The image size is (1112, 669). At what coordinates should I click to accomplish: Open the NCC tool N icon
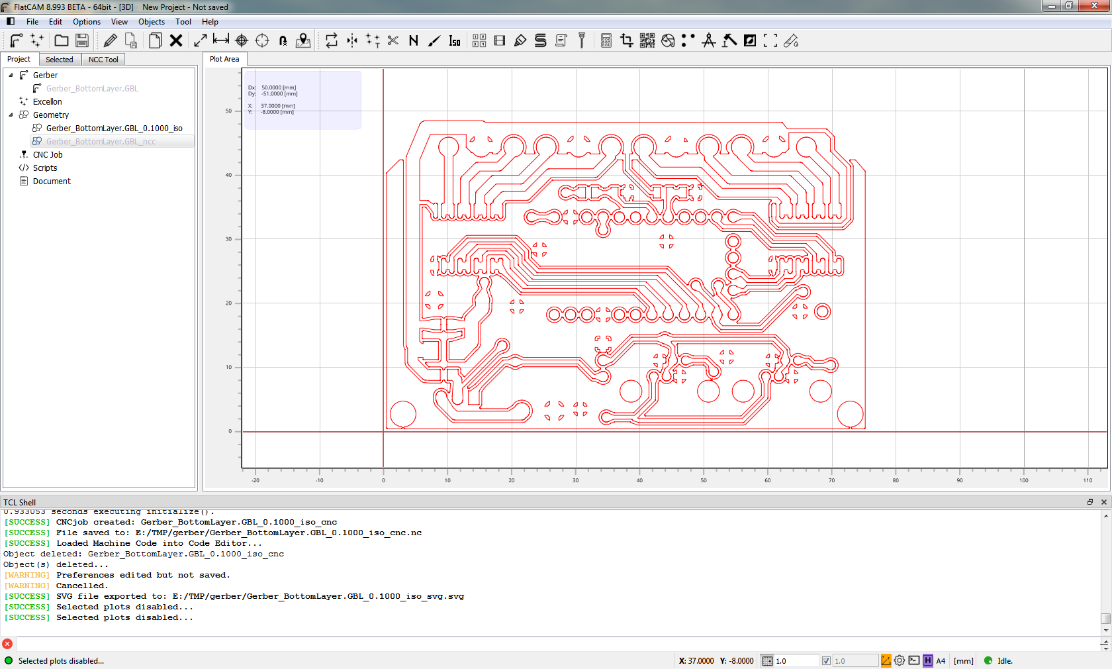click(x=414, y=40)
